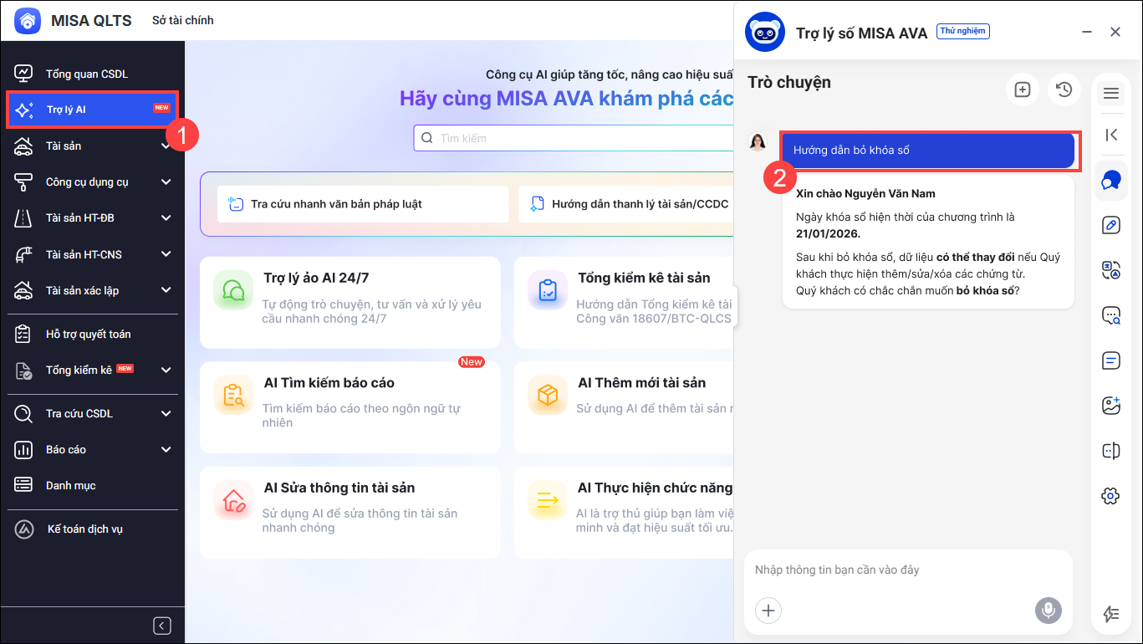Click the Trò chuyện heading

click(x=789, y=82)
